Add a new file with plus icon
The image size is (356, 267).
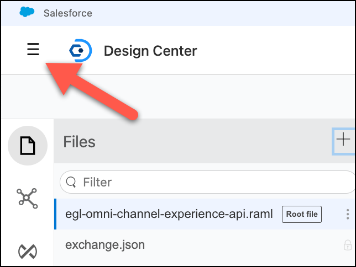(x=343, y=140)
